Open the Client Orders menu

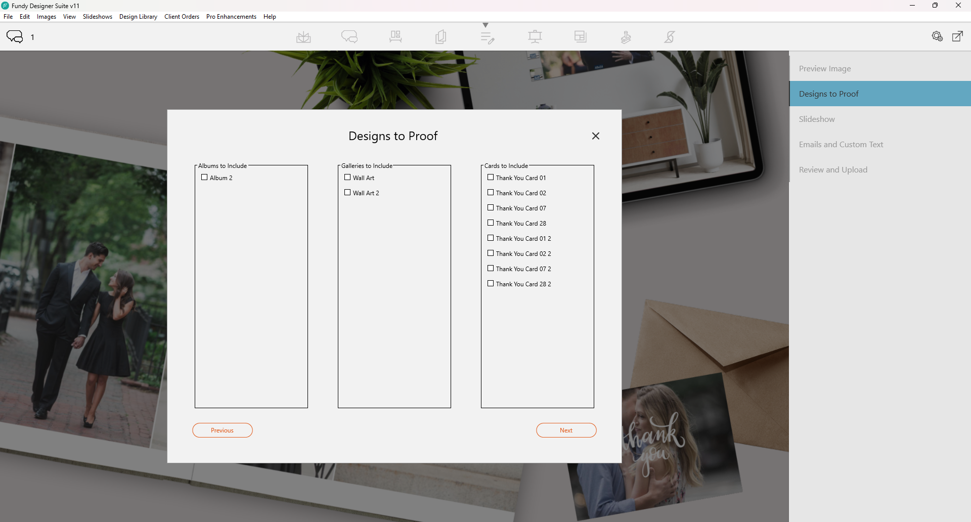click(182, 17)
